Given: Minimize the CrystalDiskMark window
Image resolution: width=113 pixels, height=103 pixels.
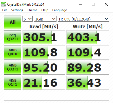Looking at the screenshot, I should pos(81,4).
